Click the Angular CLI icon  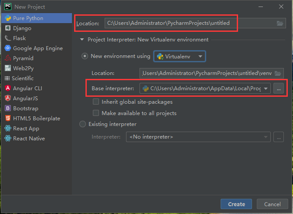8,88
